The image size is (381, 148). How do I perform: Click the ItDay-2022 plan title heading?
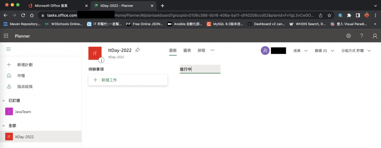[x=120, y=50]
